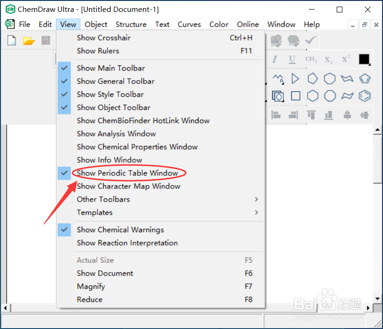The width and height of the screenshot is (383, 329).
Task: Select the acyclic chain tool
Action: point(278,79)
